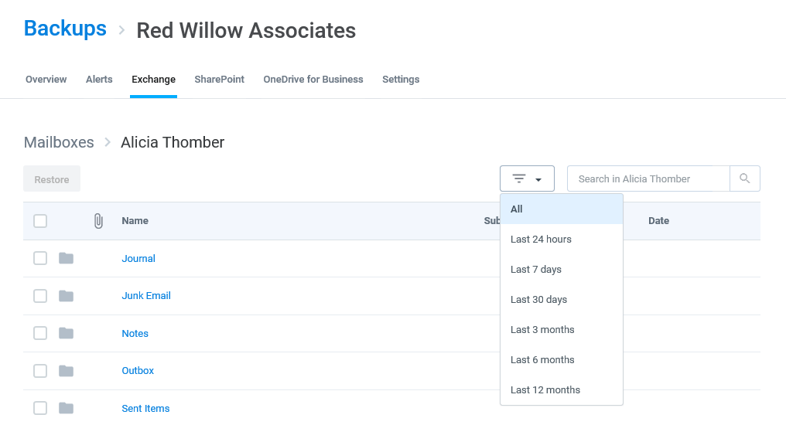
Task: Click the search magnifier icon
Action: [745, 178]
